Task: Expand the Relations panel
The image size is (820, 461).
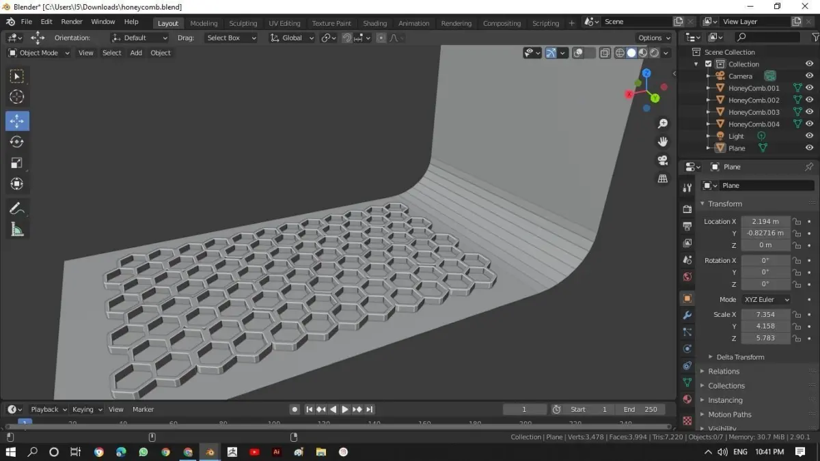Action: [724, 372]
